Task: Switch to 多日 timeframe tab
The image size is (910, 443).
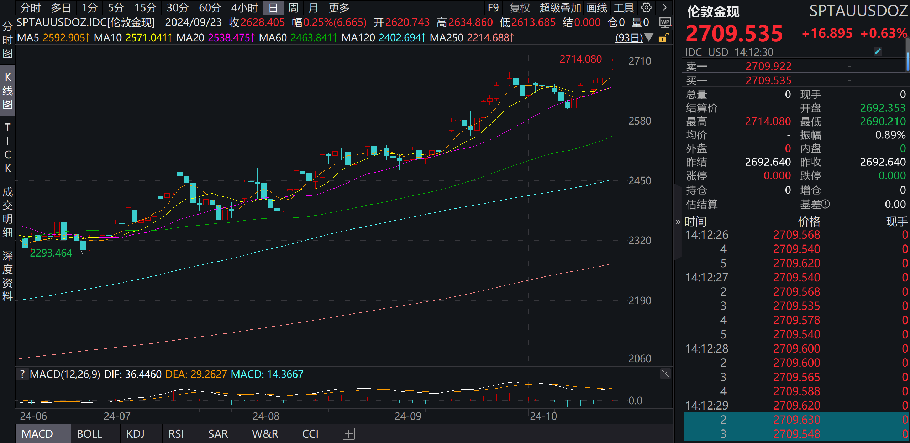Action: point(61,7)
